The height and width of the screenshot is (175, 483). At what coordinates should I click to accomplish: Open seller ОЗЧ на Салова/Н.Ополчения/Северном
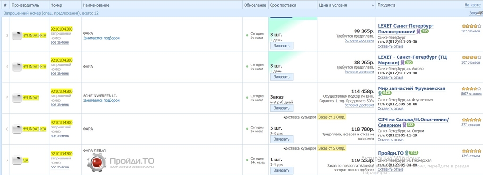[x=413, y=122]
